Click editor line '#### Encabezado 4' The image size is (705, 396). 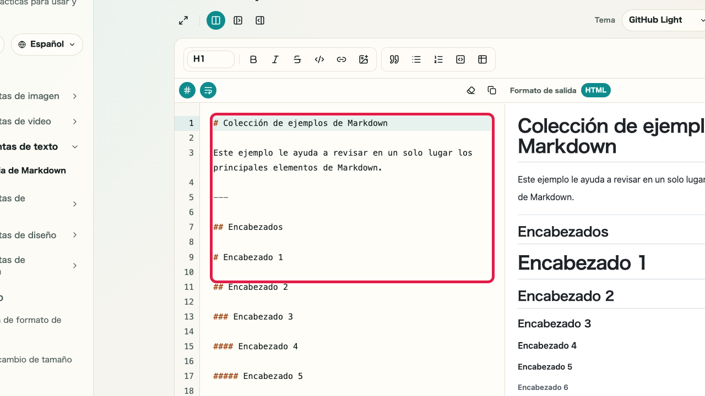tap(256, 346)
